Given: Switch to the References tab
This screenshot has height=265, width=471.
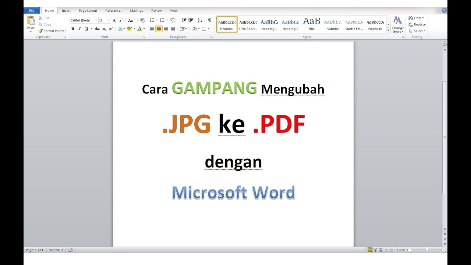Looking at the screenshot, I should [x=113, y=11].
